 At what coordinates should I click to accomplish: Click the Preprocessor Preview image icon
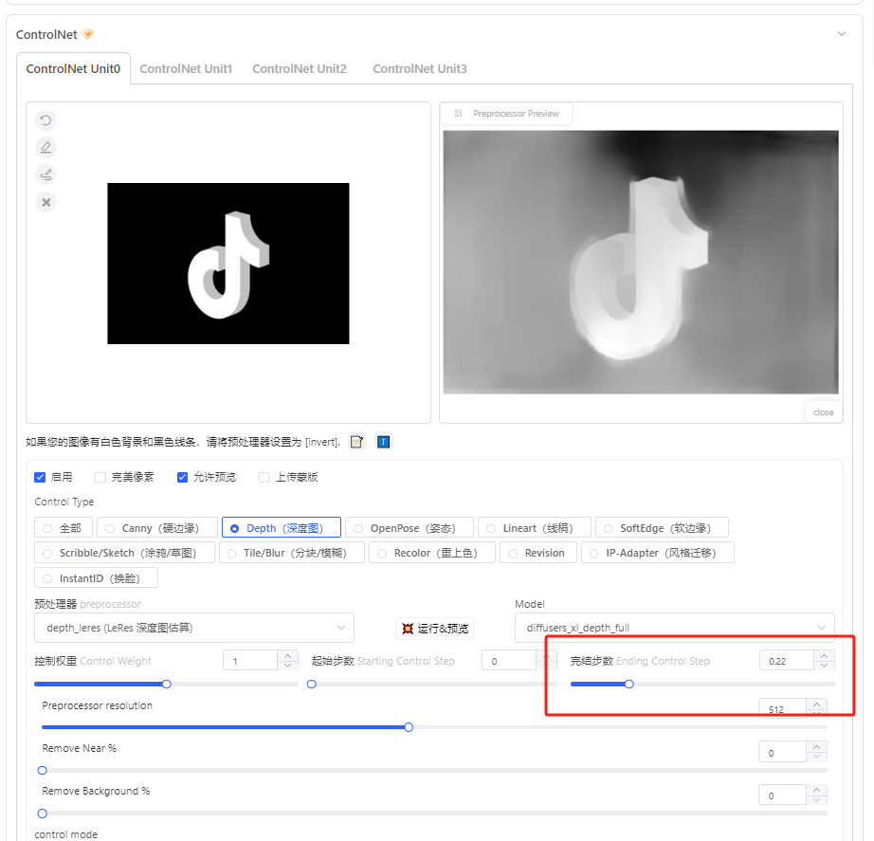(458, 113)
